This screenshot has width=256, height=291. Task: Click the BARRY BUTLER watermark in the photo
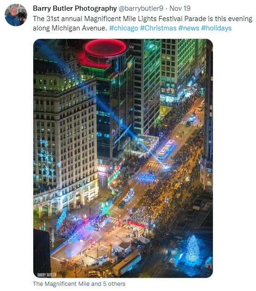[x=46, y=275]
